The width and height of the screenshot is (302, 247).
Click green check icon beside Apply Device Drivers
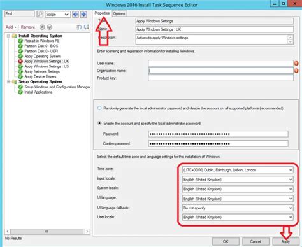[20, 76]
